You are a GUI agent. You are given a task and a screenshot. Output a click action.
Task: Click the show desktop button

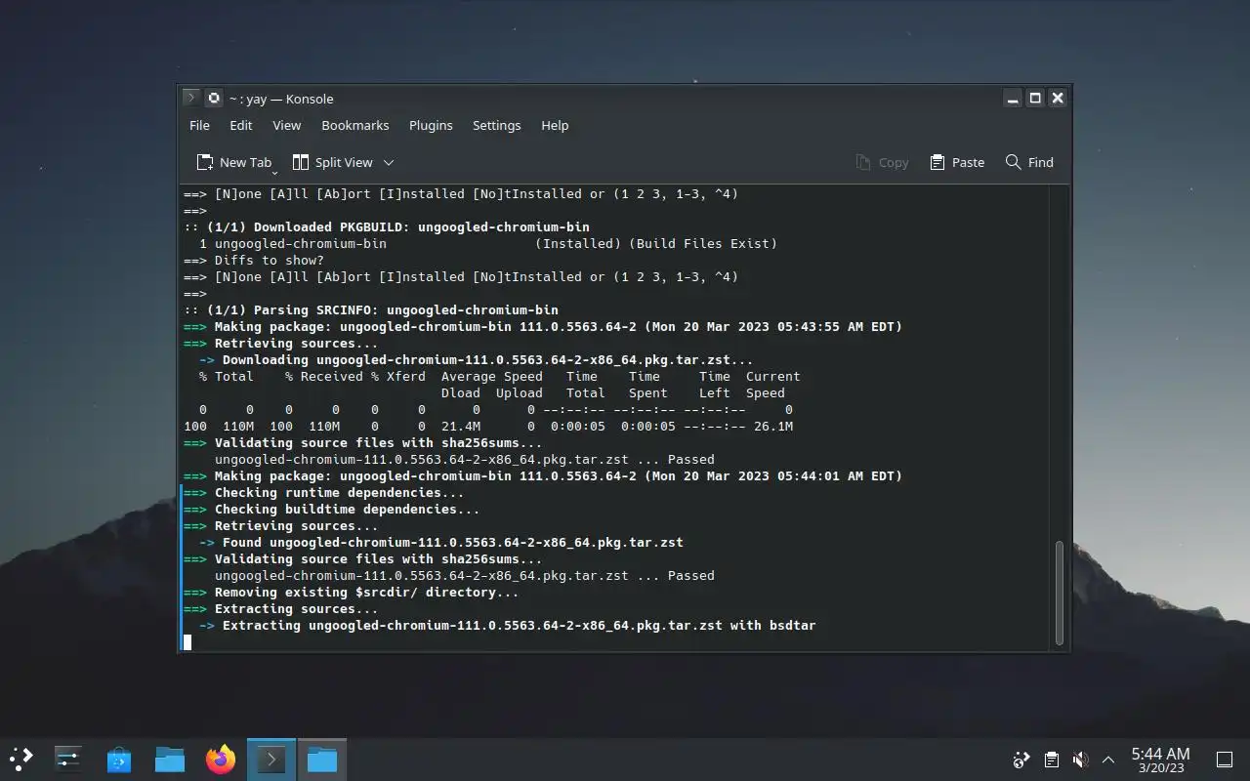tap(1225, 760)
